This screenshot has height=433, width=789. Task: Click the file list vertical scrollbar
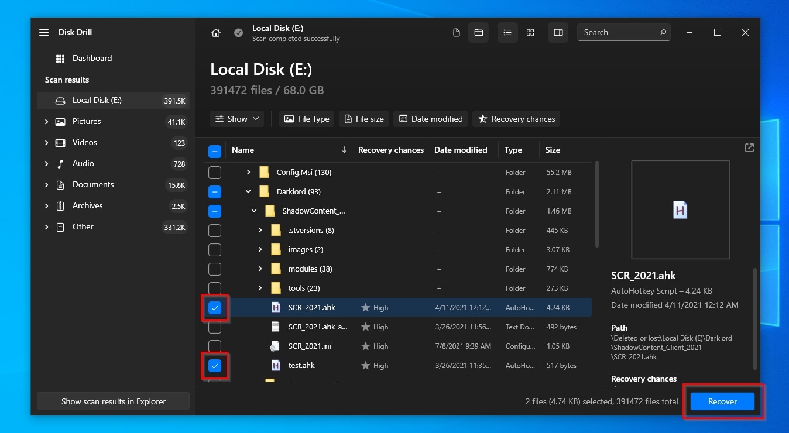pyautogui.click(x=596, y=205)
